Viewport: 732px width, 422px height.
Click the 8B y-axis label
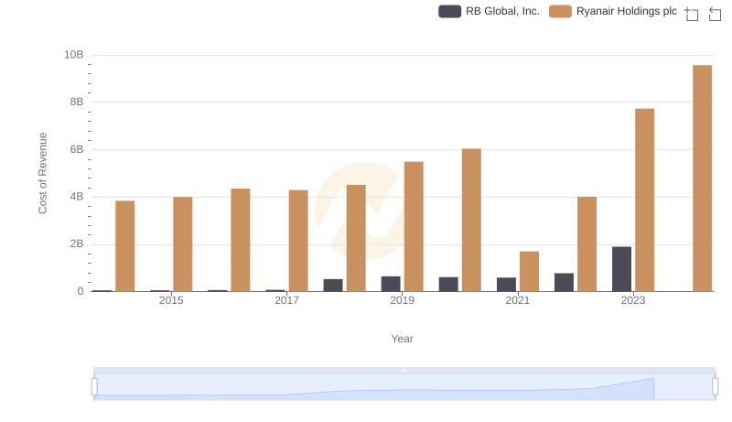point(77,102)
